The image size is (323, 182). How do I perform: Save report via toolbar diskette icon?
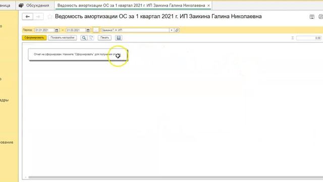coord(119,38)
